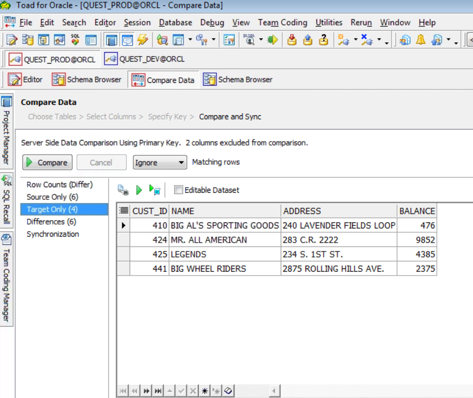Open the Project Manager side panel
The image size is (473, 398).
[x=7, y=131]
